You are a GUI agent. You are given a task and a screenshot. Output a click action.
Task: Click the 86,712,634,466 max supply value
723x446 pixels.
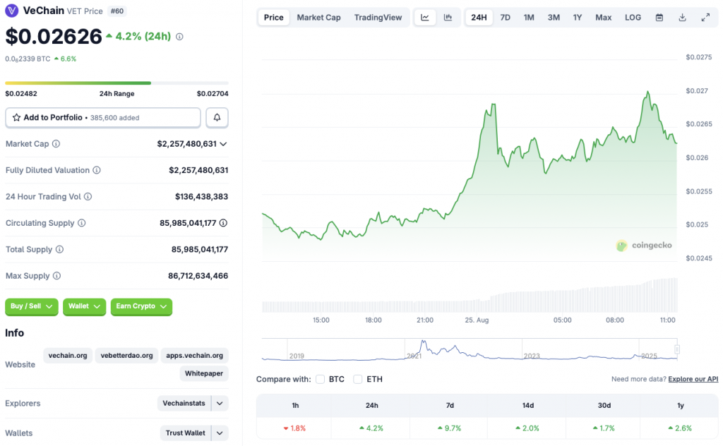198,276
